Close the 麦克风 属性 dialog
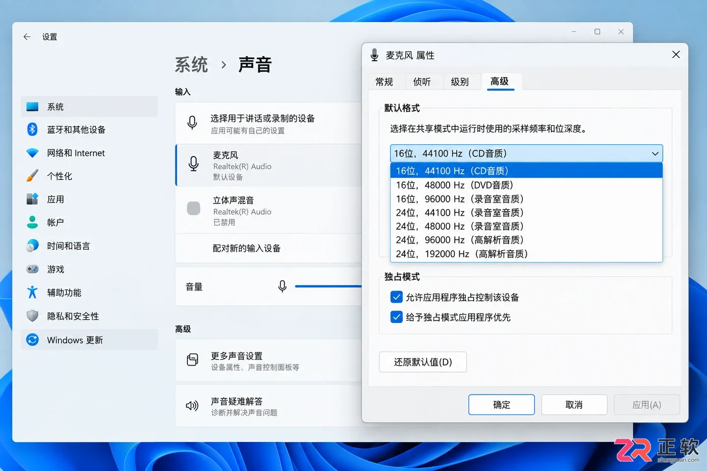The image size is (707, 471). click(676, 54)
